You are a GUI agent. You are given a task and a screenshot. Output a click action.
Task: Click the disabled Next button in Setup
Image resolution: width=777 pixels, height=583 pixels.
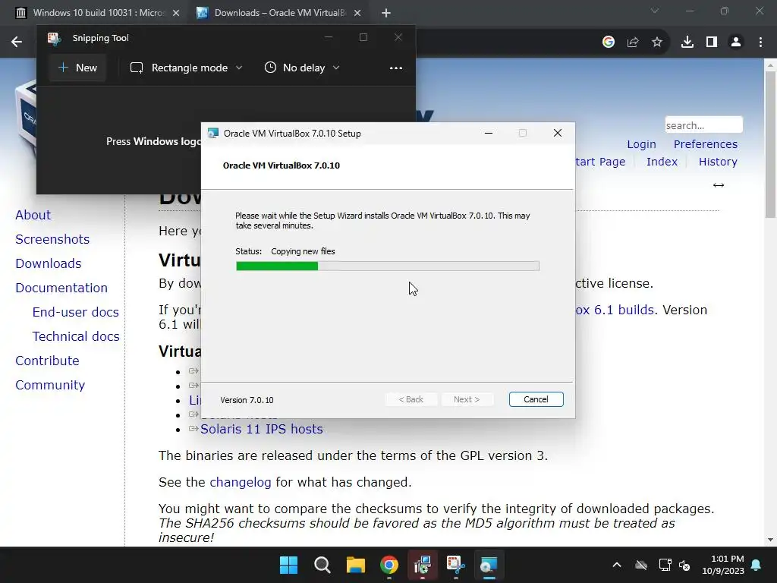click(x=467, y=399)
